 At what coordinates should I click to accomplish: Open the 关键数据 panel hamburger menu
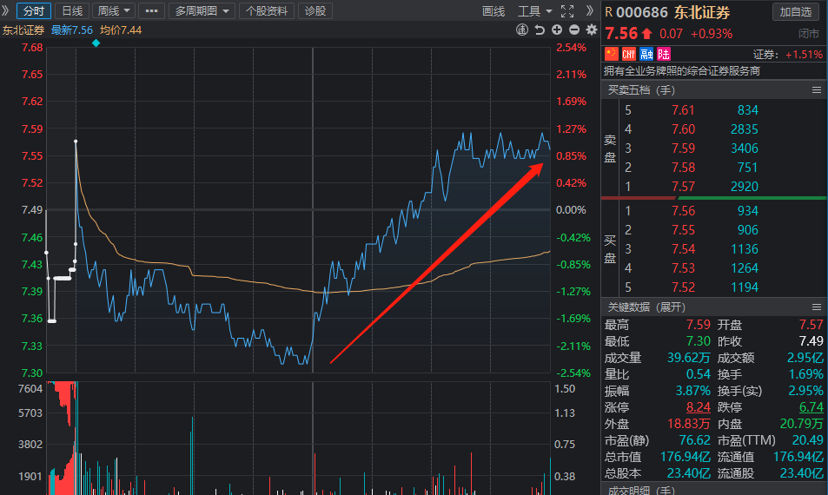pos(816,307)
